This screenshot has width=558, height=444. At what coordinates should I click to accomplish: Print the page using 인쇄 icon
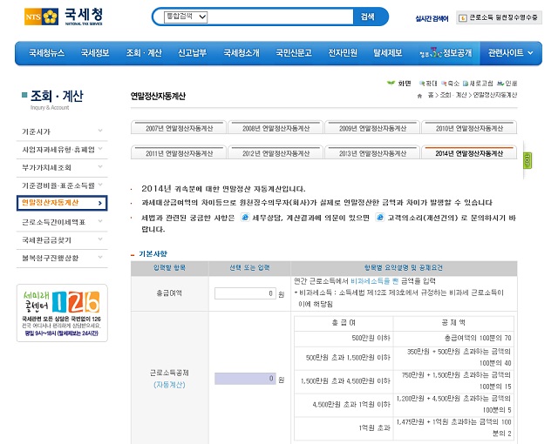(x=507, y=84)
